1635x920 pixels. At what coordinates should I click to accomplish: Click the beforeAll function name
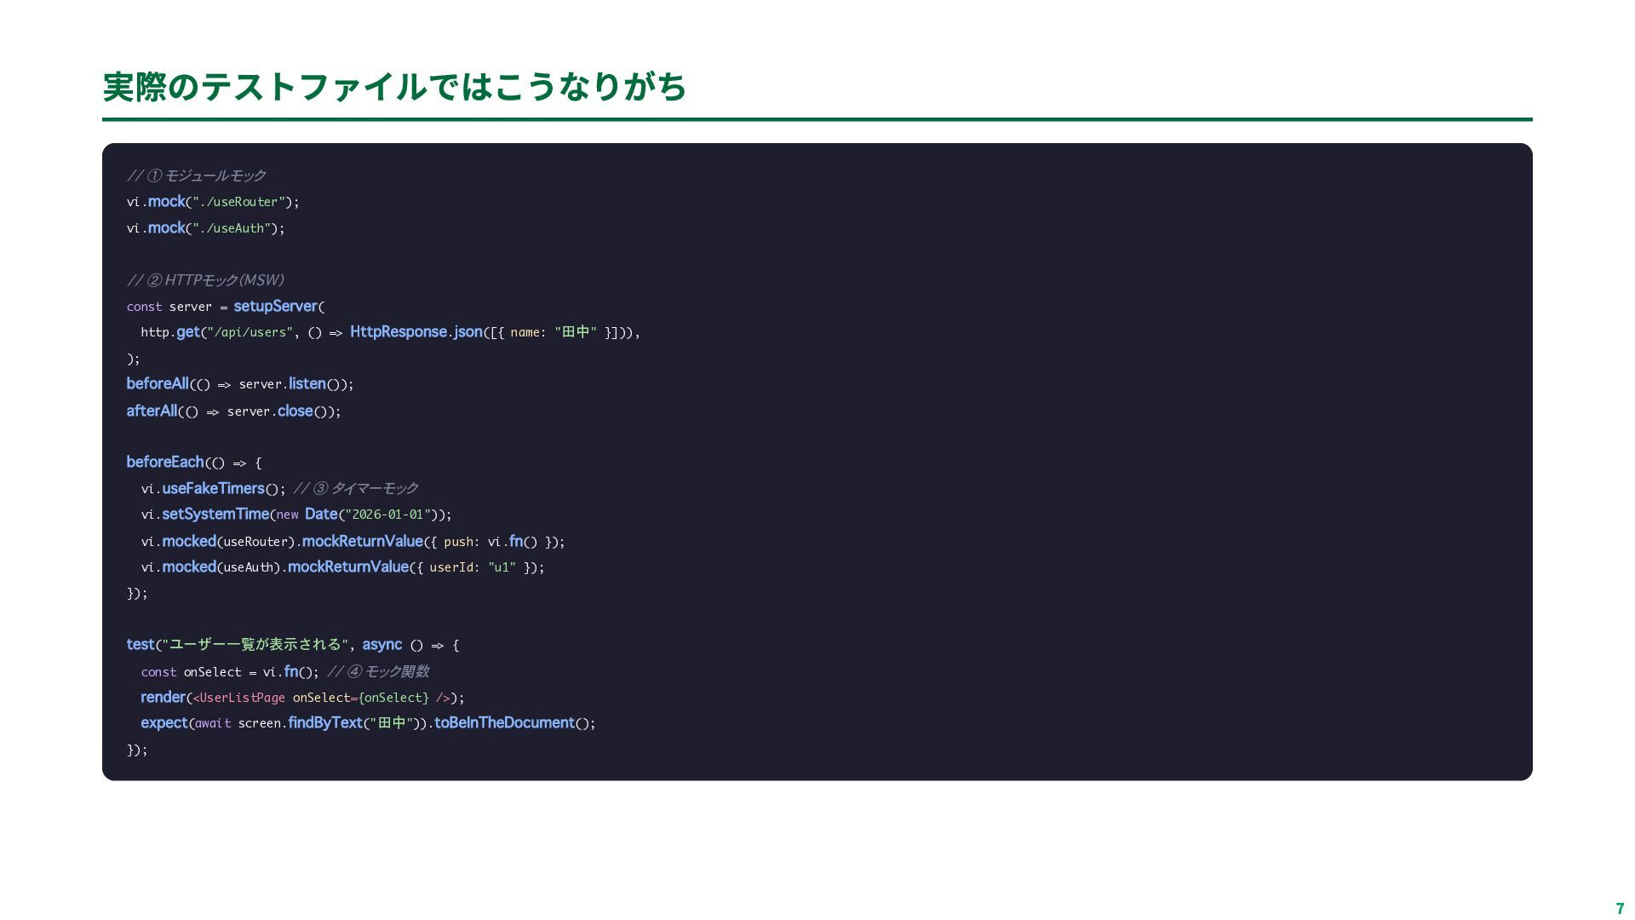click(158, 384)
